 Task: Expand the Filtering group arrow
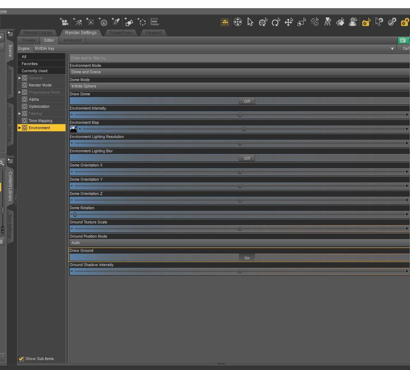(20, 113)
